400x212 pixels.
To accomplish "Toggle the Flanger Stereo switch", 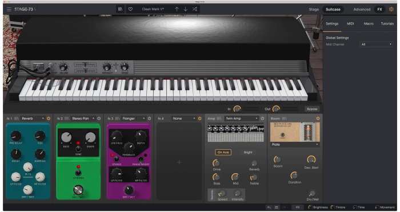I will (x=117, y=160).
